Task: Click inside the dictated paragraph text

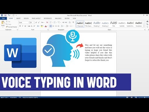Action: coord(98,53)
